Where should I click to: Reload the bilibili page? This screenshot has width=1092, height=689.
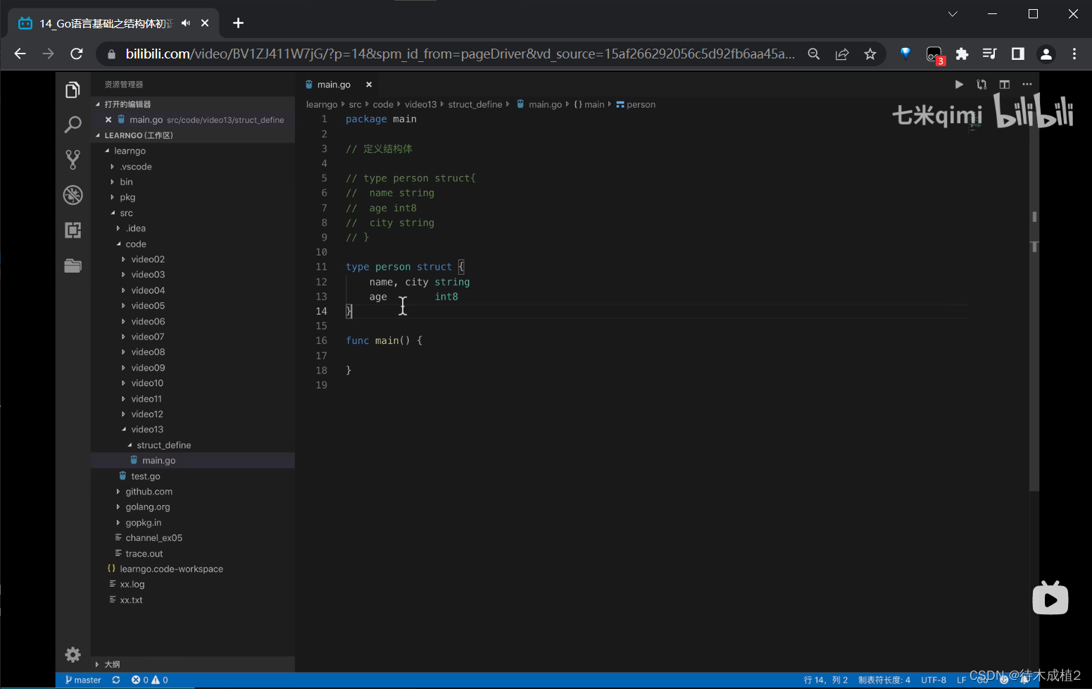click(x=77, y=54)
